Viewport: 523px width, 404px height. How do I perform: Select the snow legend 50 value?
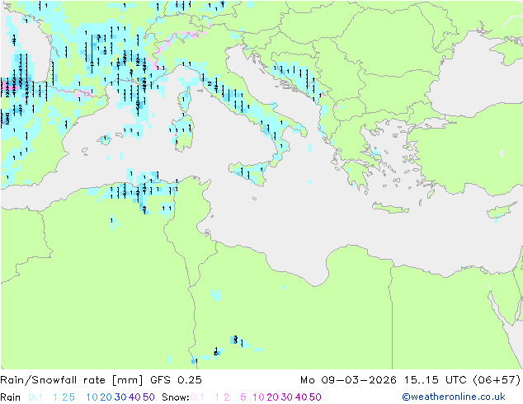315,397
